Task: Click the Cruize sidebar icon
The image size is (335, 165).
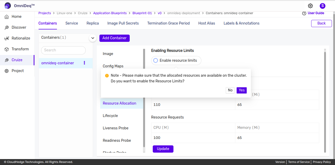Action: click(x=7, y=60)
